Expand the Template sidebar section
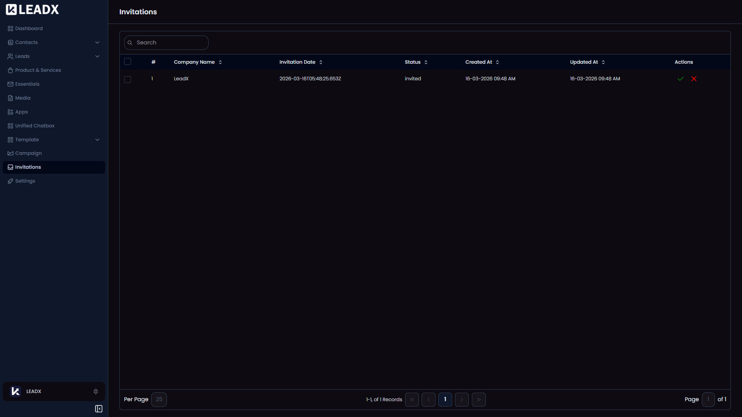Image resolution: width=742 pixels, height=417 pixels. click(97, 140)
